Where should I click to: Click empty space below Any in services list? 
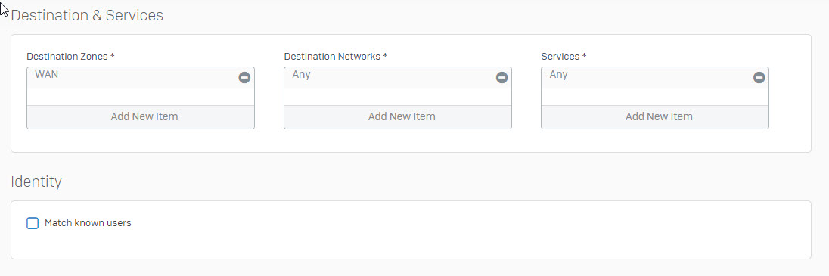coord(654,97)
